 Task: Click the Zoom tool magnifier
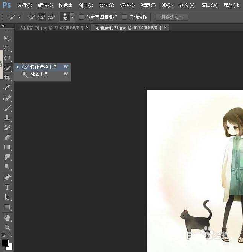7,227
